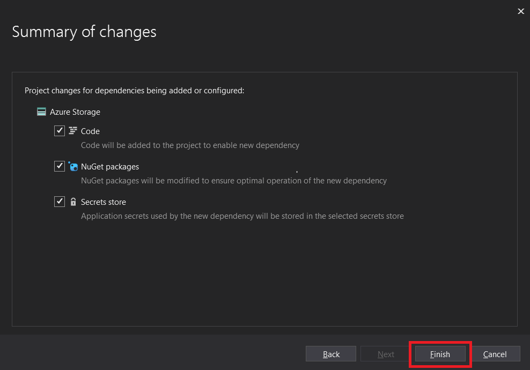Image resolution: width=530 pixels, height=370 pixels.
Task: Click the 'Application secrets' description text
Action: click(x=242, y=216)
